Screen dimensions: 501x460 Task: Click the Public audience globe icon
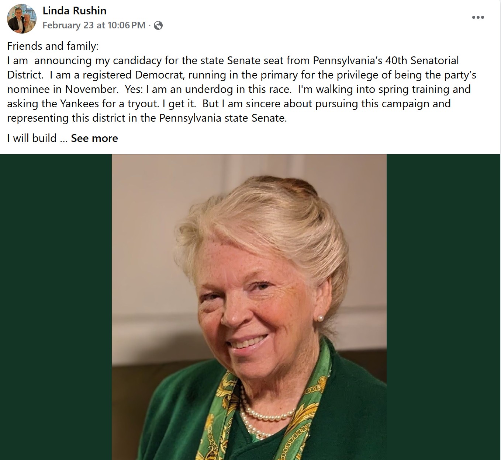[158, 25]
